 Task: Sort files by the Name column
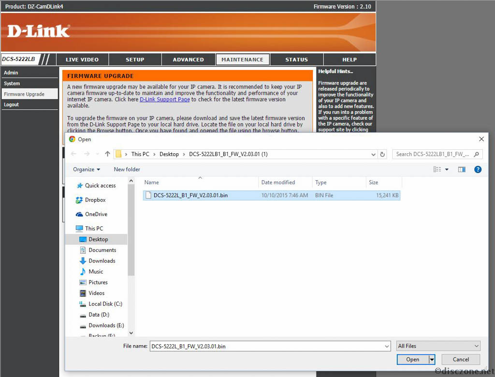pyautogui.click(x=201, y=182)
